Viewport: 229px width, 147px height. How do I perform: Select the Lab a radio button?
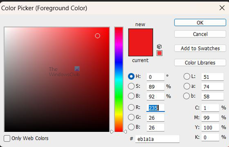(187, 86)
